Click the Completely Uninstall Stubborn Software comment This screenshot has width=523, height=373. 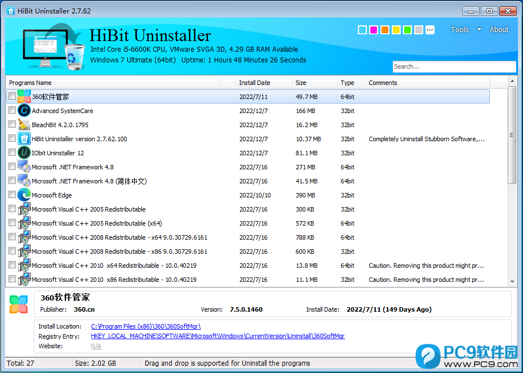[427, 139]
